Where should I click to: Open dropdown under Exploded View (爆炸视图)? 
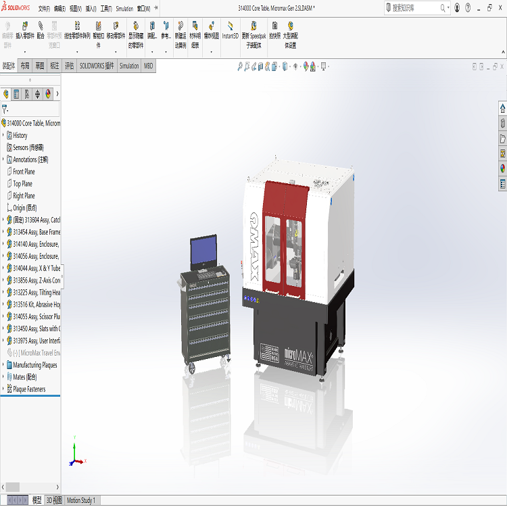212,52
